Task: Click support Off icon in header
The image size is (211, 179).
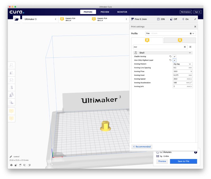Action: point(171,19)
